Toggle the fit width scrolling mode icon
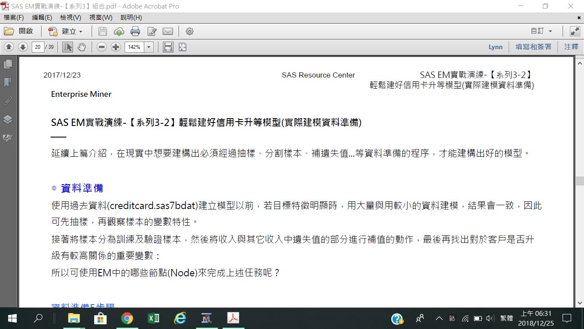 pos(168,47)
